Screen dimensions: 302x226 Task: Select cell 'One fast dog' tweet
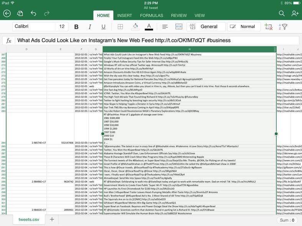click(x=190, y=90)
